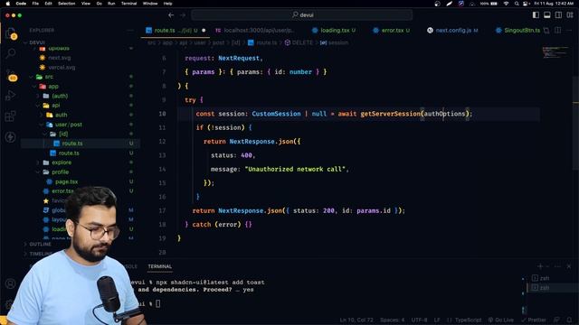Open the Thunder Client lightning icon
Image resolution: width=579 pixels, height=325 pixels.
[11, 136]
